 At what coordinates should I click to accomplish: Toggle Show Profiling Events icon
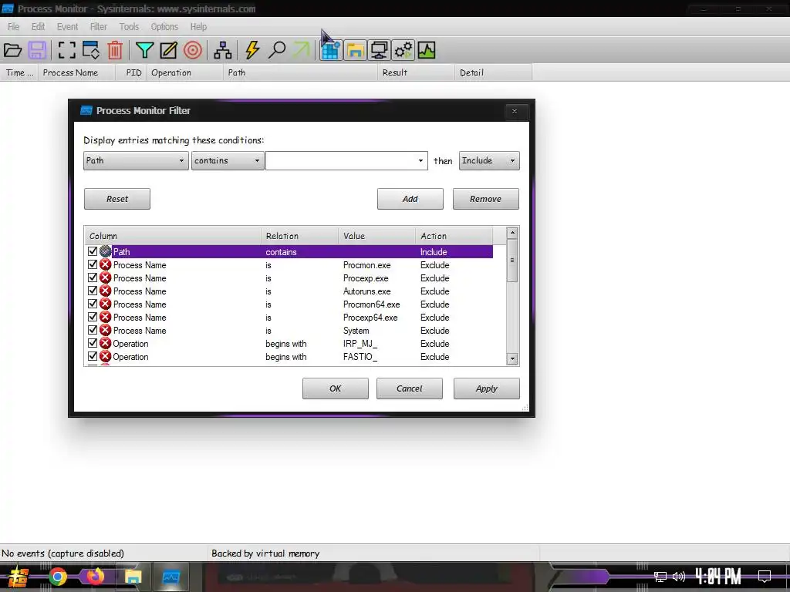click(x=426, y=50)
